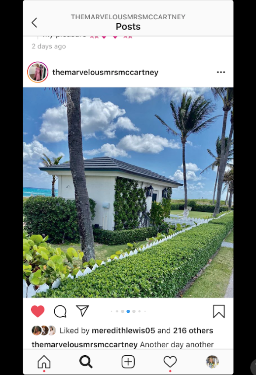Save the post with the bookmark icon
Viewport: 256px width, 375px height.
pos(219,311)
